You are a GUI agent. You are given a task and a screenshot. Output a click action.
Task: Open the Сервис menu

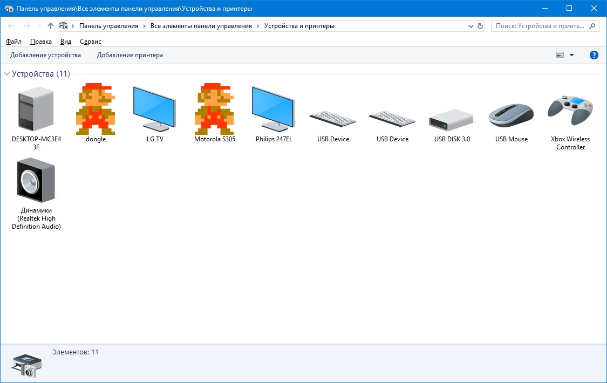point(91,42)
